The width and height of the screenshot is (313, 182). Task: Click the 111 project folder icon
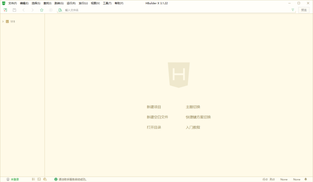pyautogui.click(x=7, y=21)
